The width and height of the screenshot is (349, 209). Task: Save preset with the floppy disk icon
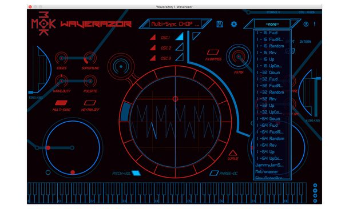pos(220,24)
